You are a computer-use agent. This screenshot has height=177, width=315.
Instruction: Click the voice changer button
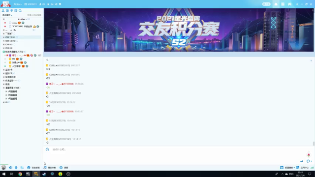(x=64, y=168)
